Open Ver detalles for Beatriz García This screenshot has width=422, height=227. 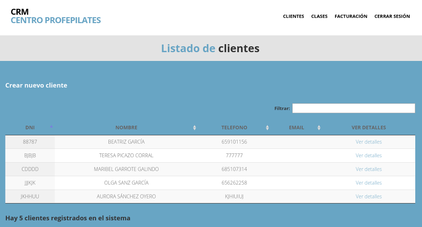point(368,142)
